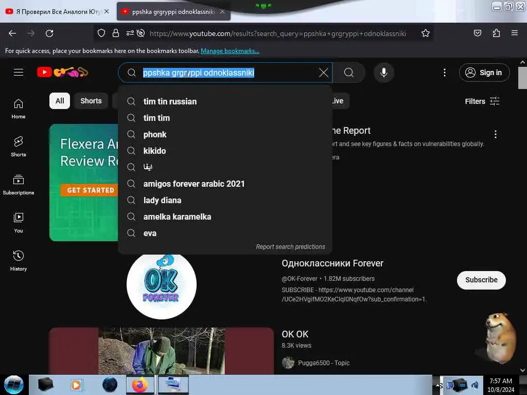The width and height of the screenshot is (527, 395).
Task: Click Report search predictions
Action: (290, 246)
